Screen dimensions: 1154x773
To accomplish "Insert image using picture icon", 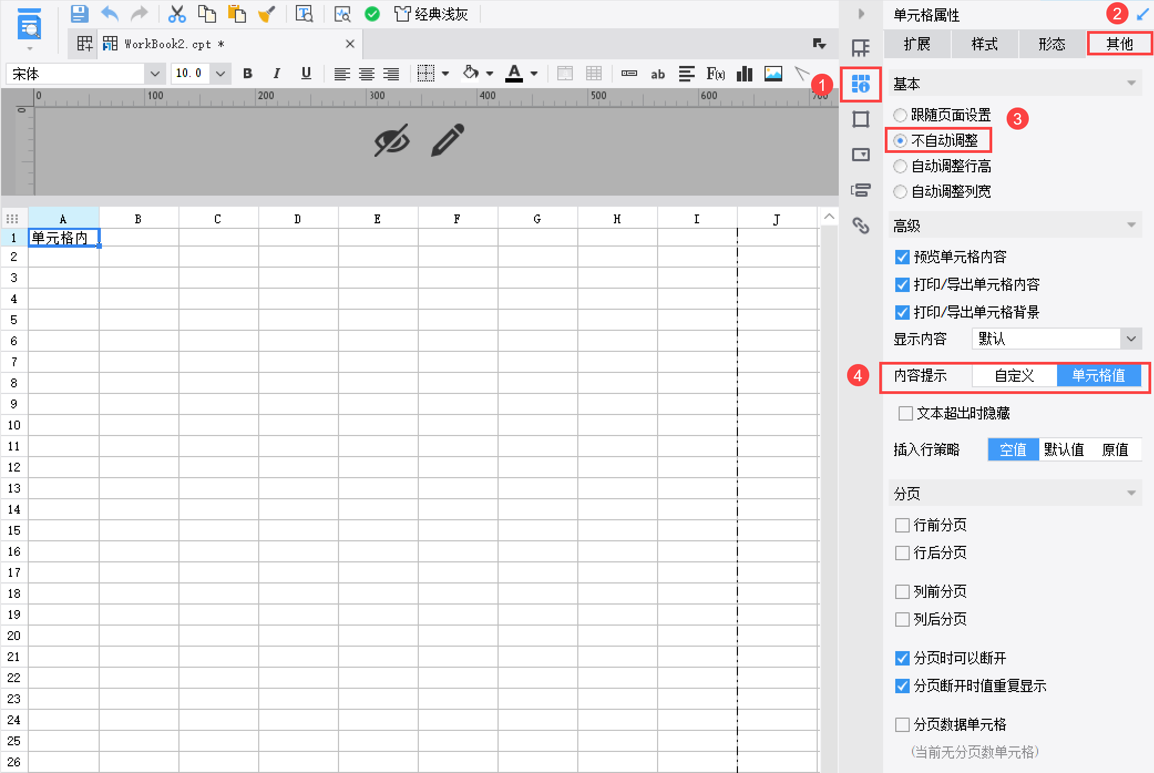I will click(x=773, y=74).
